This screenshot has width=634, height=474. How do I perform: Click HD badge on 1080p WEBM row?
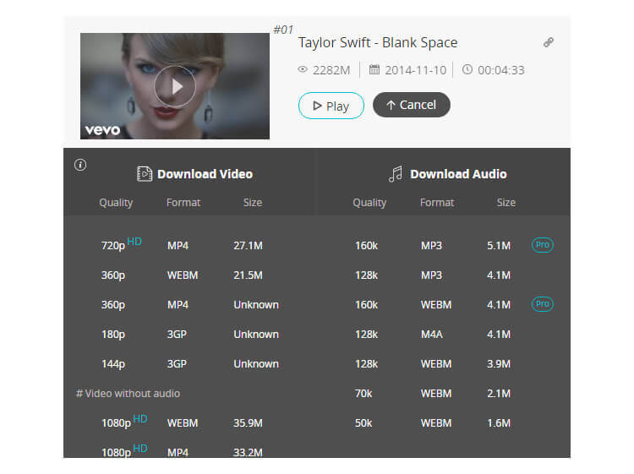point(139,418)
